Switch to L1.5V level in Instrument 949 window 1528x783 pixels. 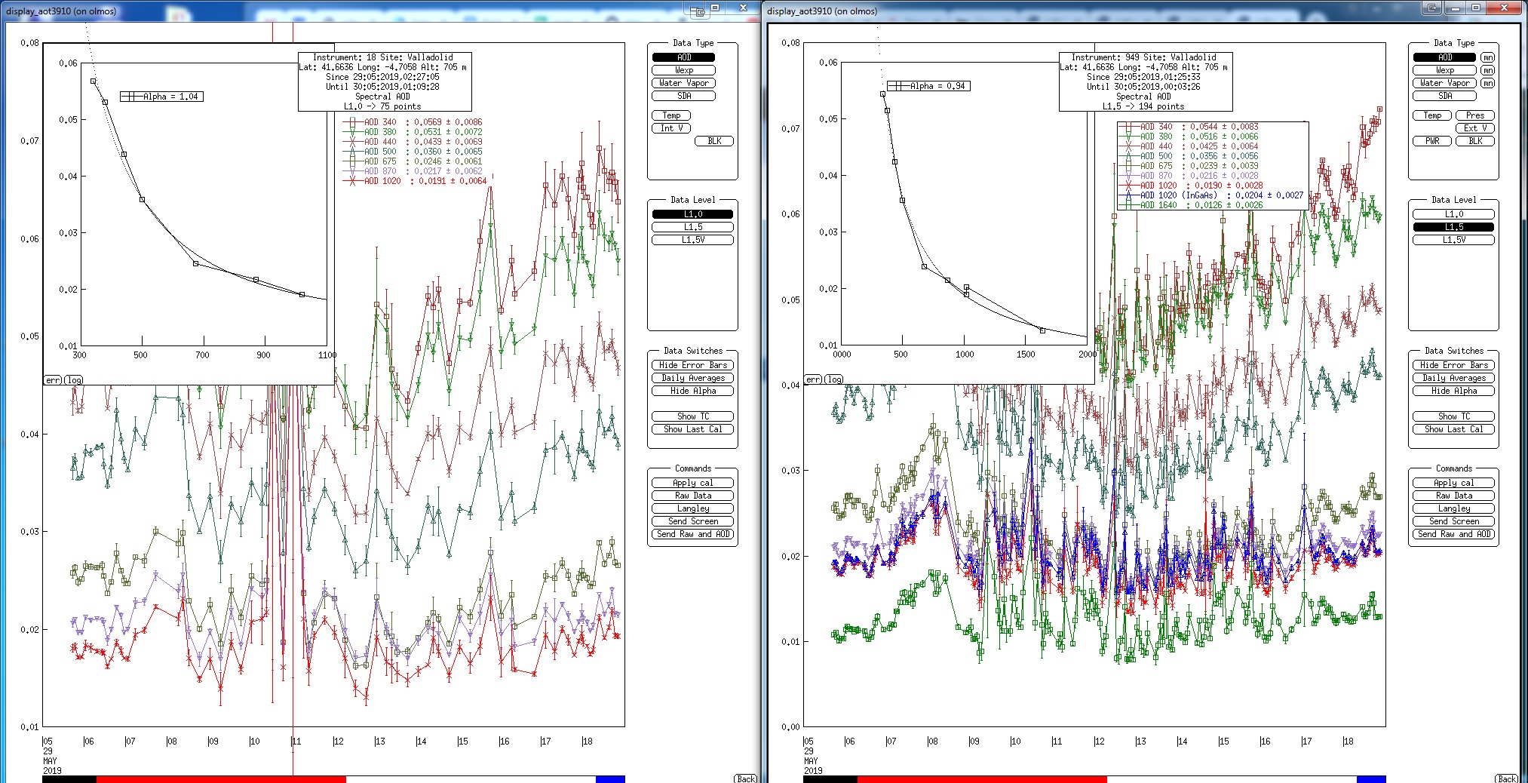tap(1454, 240)
